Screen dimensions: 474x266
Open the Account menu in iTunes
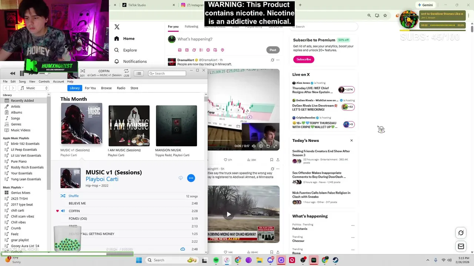59,81
